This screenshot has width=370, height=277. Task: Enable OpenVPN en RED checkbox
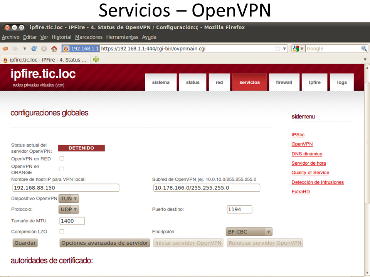[x=62, y=159]
